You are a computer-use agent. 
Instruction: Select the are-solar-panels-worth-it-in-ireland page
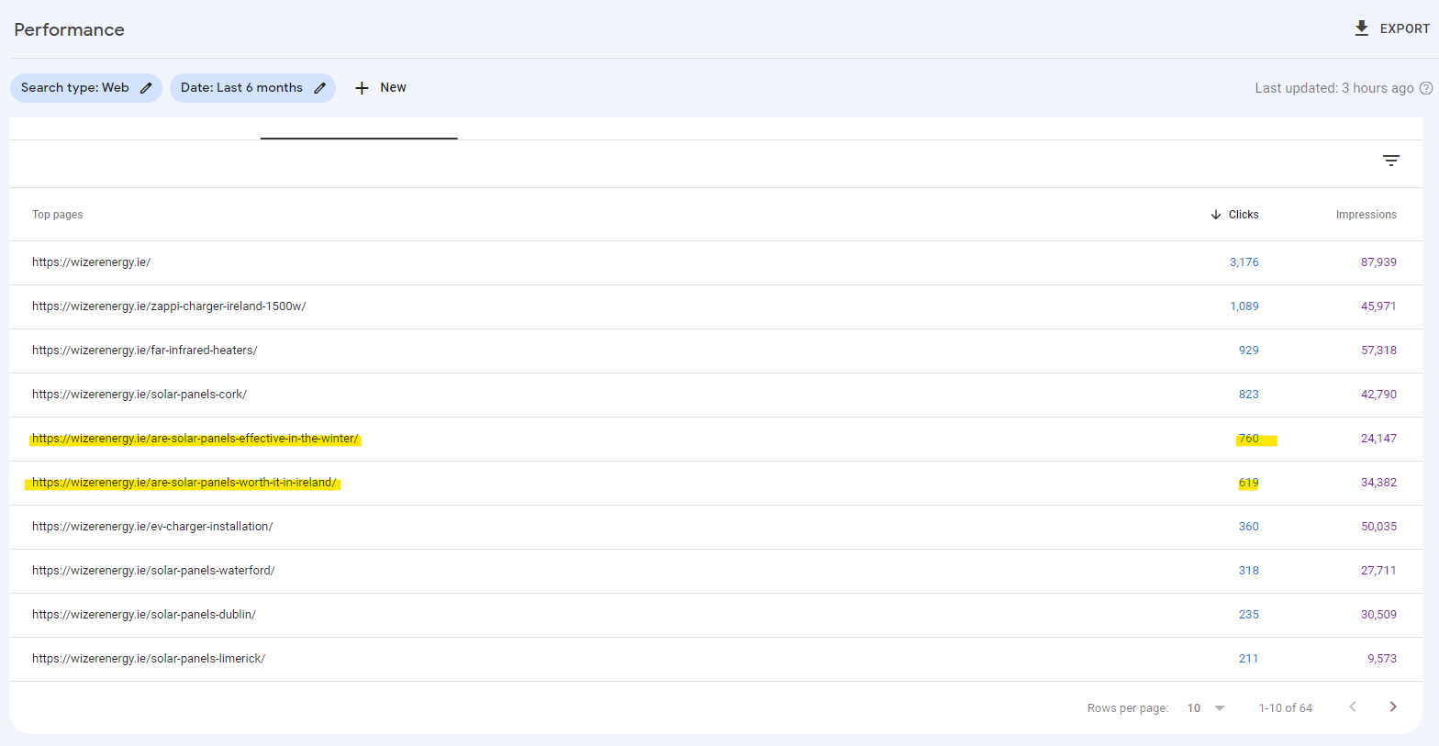[x=184, y=483]
